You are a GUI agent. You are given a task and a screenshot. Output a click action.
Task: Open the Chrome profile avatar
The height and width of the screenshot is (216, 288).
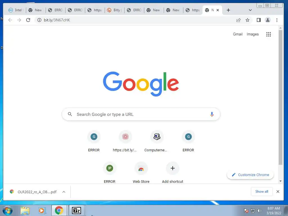coord(268,20)
